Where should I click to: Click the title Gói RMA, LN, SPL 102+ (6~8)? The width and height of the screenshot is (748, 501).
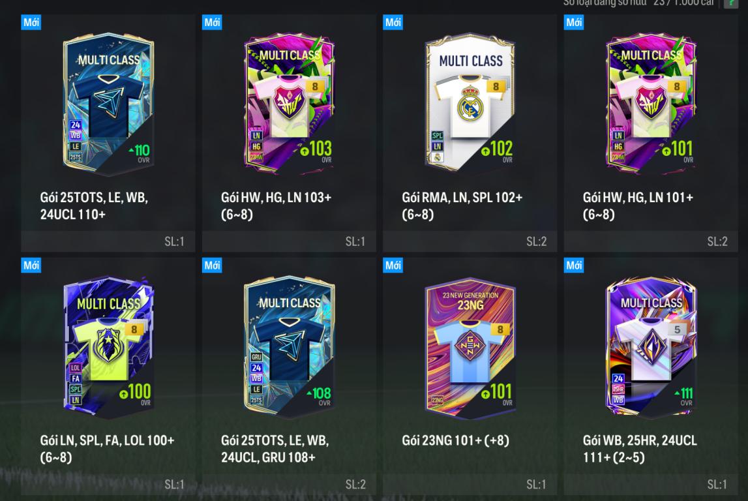tap(462, 205)
